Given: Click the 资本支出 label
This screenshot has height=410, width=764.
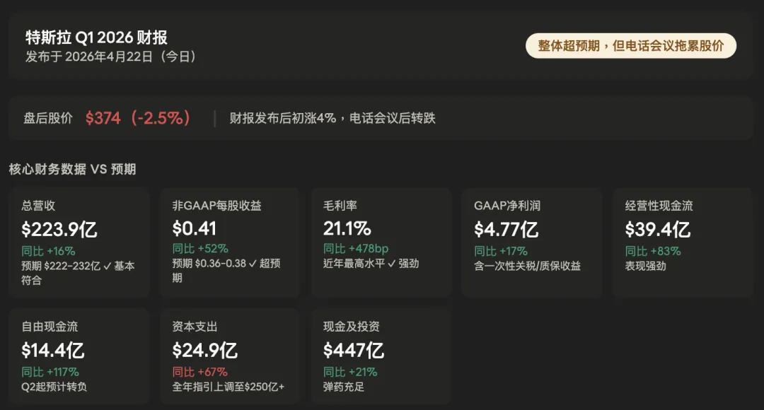Looking at the screenshot, I should coord(195,327).
